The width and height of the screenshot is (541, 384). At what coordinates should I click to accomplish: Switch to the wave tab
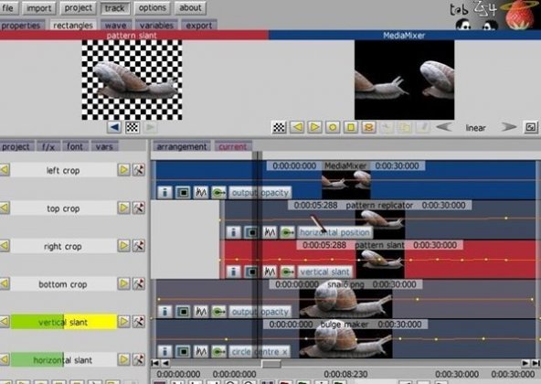pyautogui.click(x=115, y=26)
